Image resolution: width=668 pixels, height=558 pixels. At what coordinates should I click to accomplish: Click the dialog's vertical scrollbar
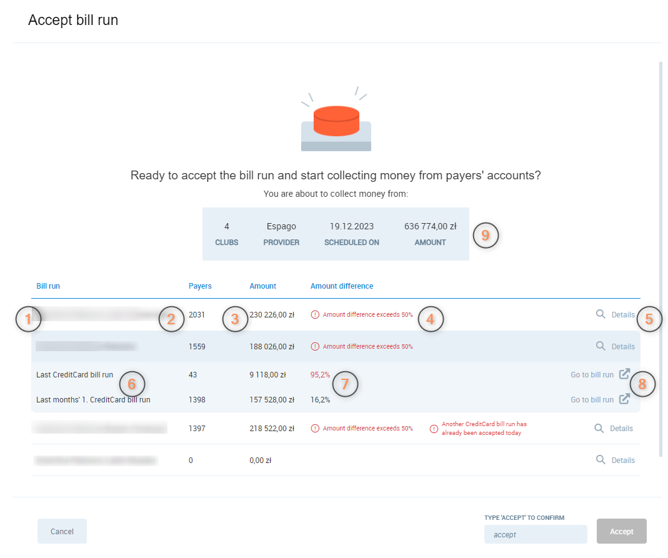tap(661, 250)
